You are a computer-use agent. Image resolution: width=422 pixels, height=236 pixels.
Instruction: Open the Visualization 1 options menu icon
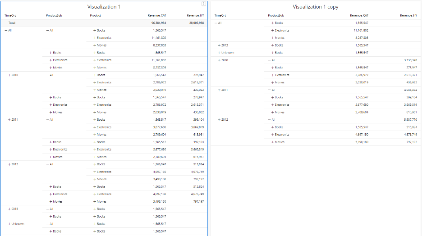[x=204, y=4]
